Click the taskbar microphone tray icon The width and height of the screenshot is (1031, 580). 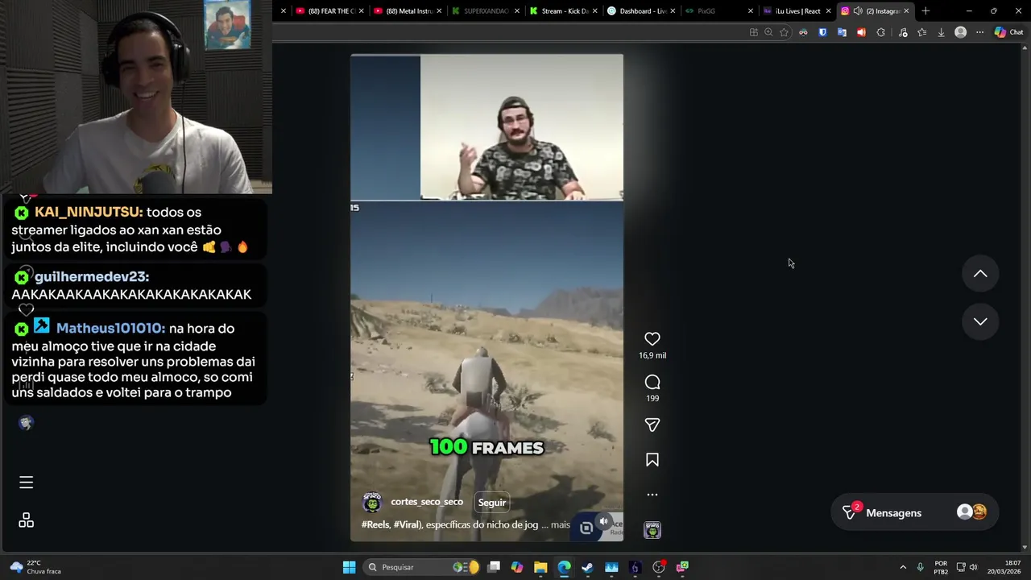pos(920,567)
